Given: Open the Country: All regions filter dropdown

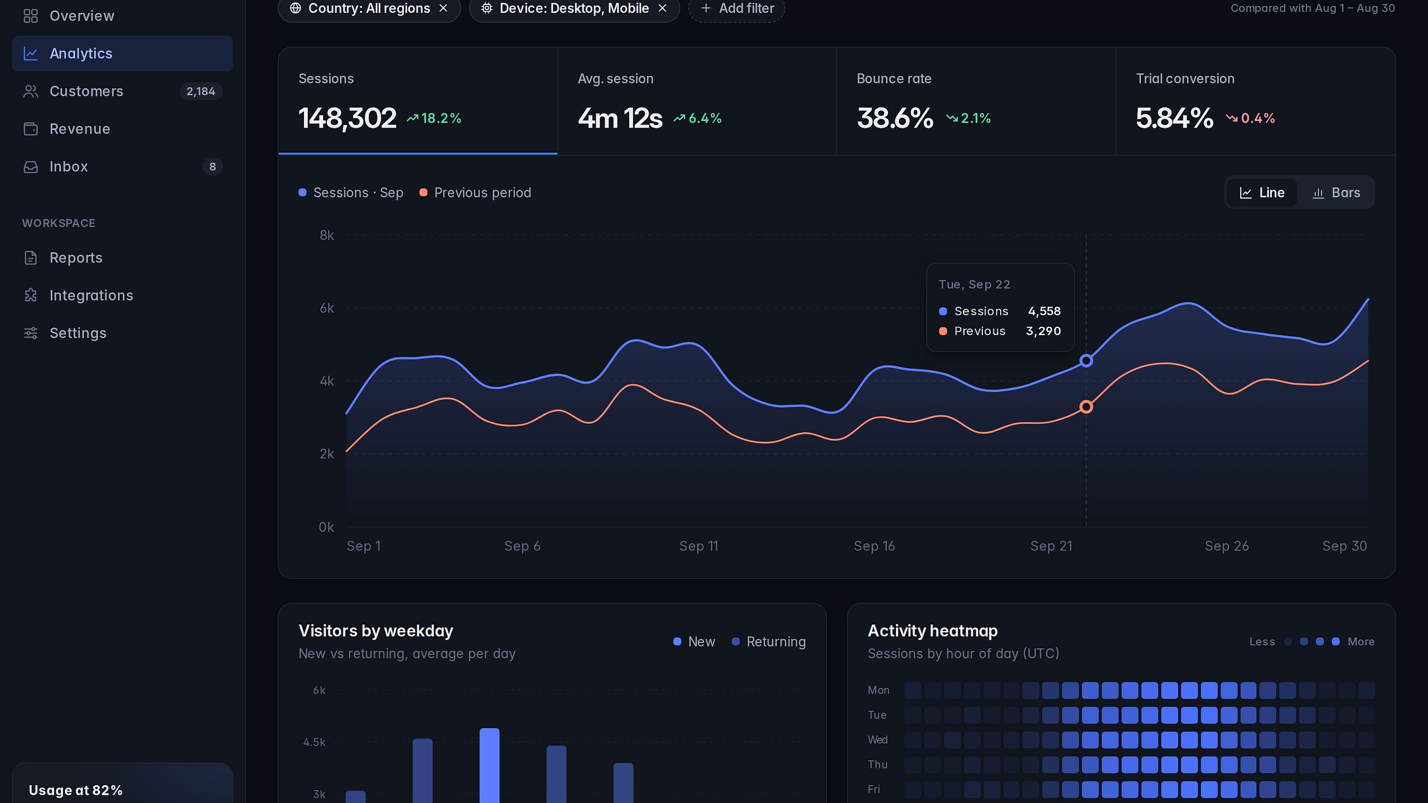Looking at the screenshot, I should (369, 8).
